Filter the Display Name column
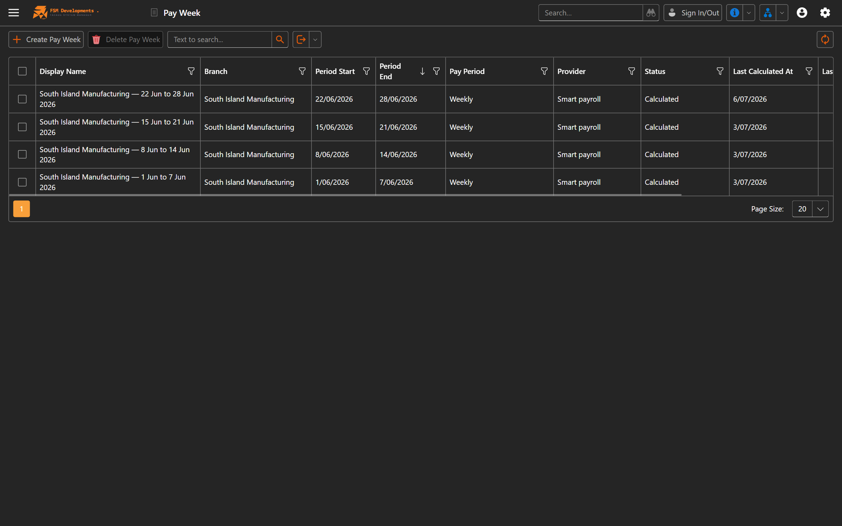Image resolution: width=842 pixels, height=526 pixels. click(191, 72)
